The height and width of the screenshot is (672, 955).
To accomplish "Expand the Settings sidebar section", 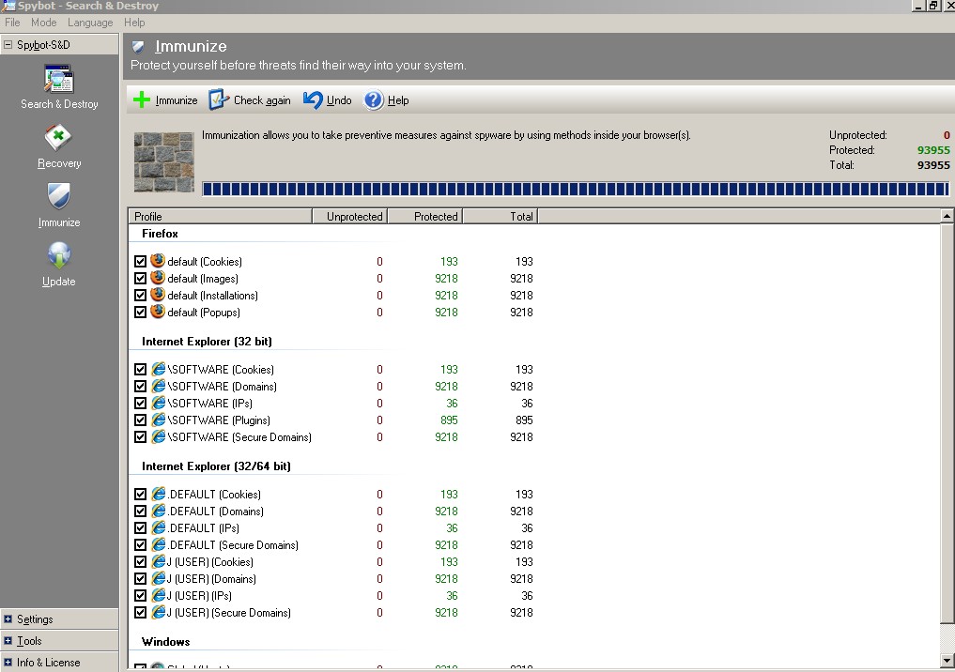I will [8, 619].
